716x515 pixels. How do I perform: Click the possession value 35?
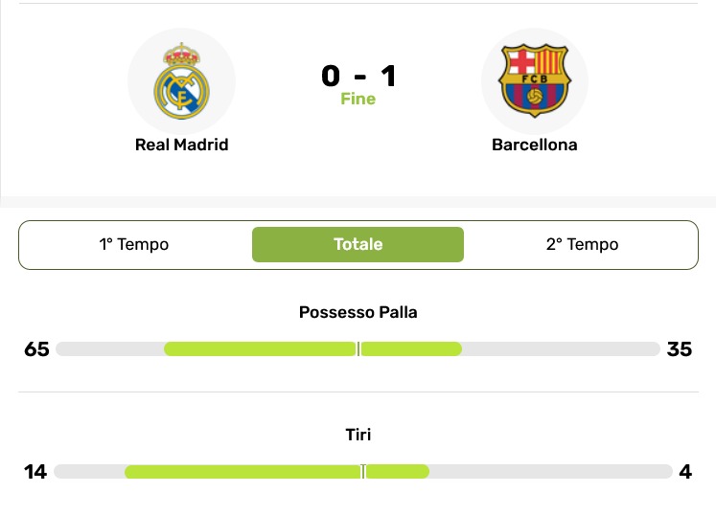click(x=679, y=348)
